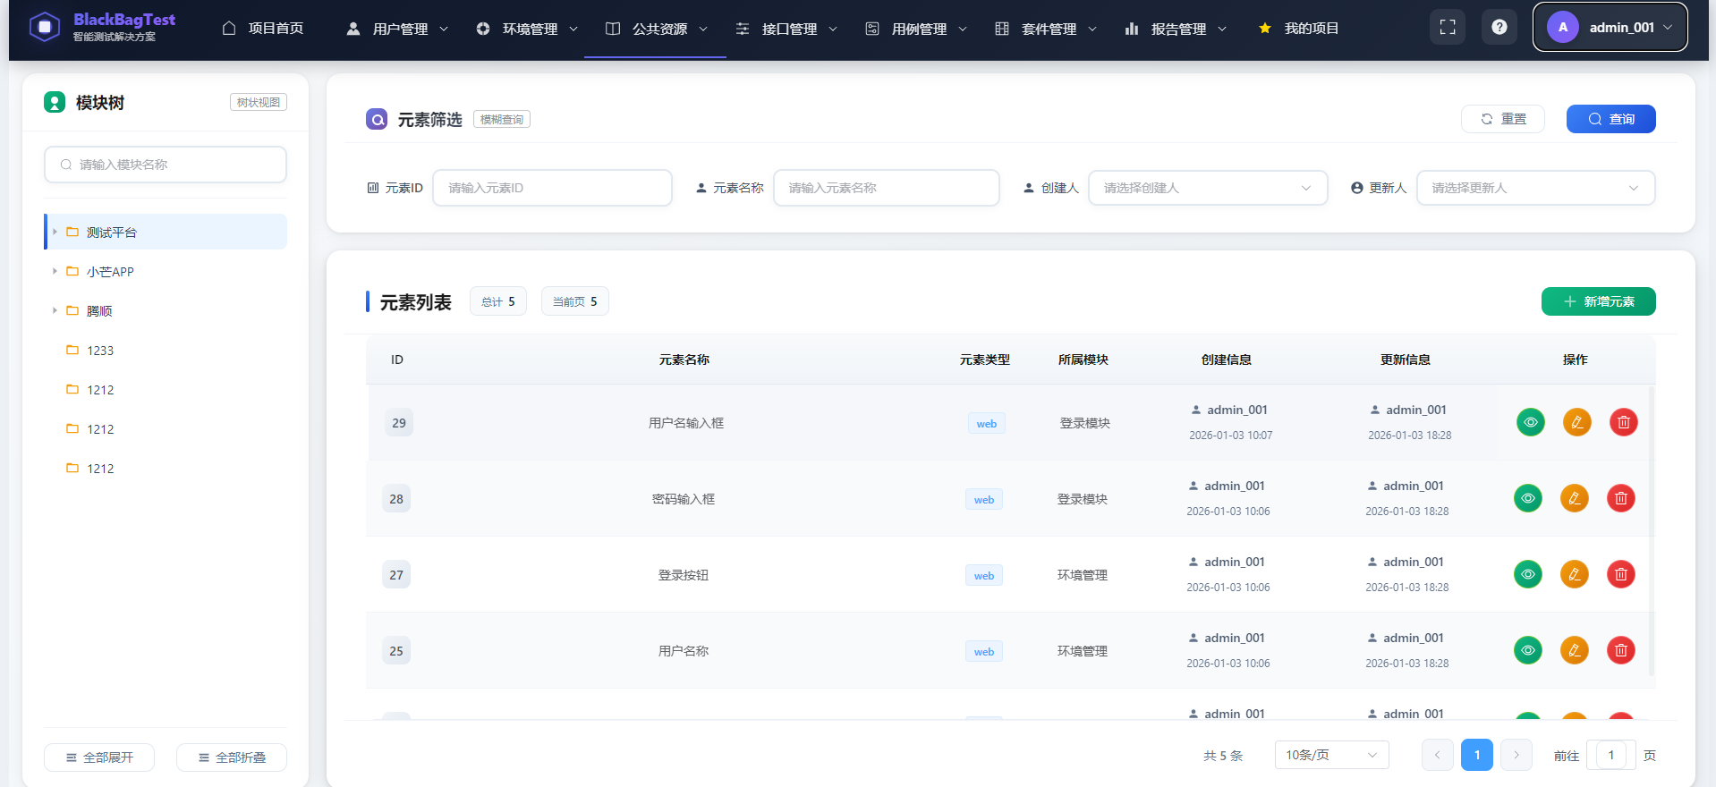Open the 接口管理 menu
Screen dimensions: 1716x787
786,29
